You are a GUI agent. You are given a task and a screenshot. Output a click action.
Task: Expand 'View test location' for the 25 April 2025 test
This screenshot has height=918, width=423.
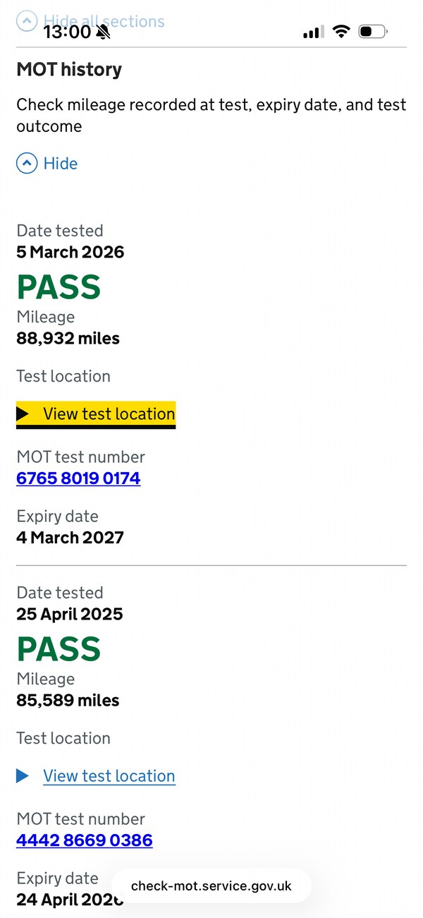coord(109,775)
